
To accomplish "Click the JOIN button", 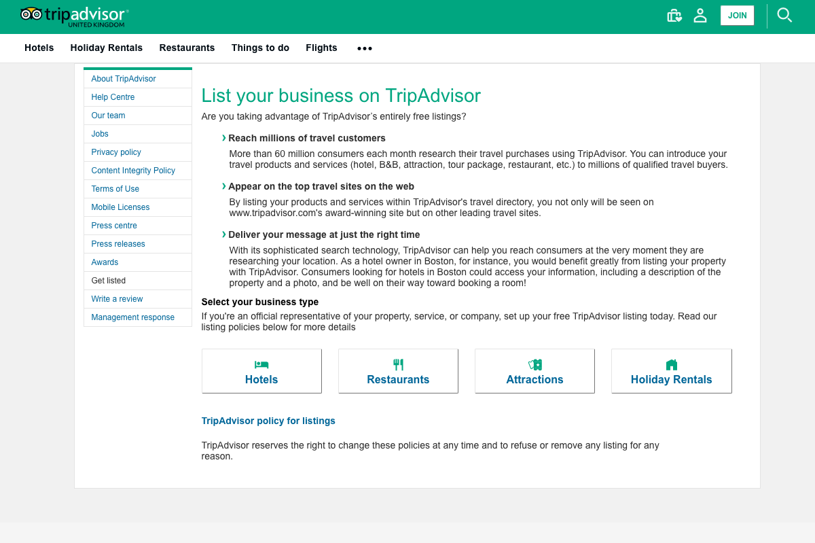I will tap(737, 16).
